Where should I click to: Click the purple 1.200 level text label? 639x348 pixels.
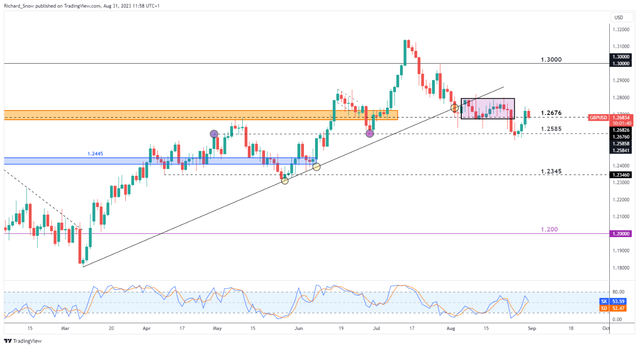click(549, 230)
